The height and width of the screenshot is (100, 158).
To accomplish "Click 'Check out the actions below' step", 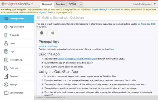I will point(64,67).
